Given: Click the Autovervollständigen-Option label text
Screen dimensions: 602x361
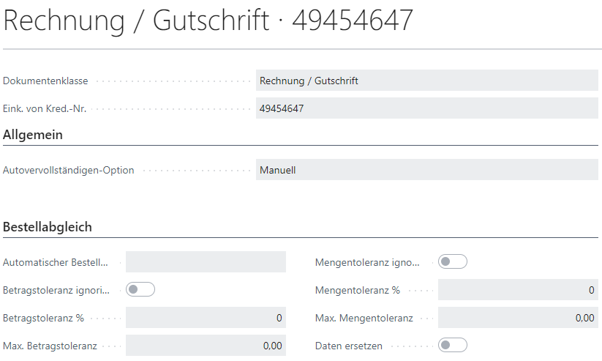Looking at the screenshot, I should (x=69, y=171).
